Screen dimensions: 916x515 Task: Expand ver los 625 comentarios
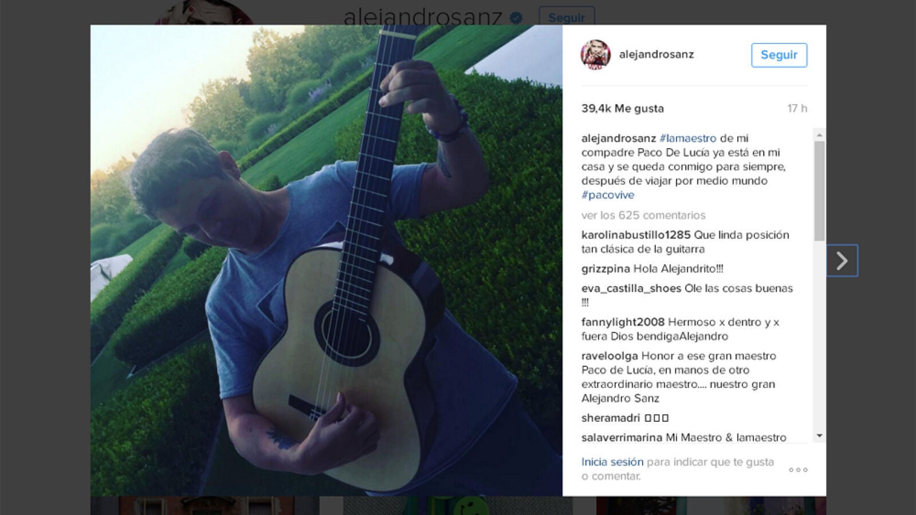(x=643, y=215)
